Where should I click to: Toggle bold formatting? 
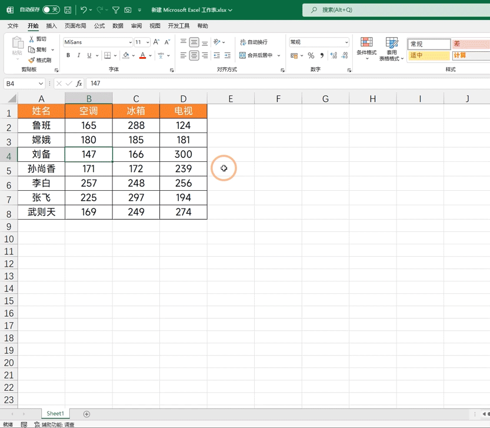pyautogui.click(x=68, y=55)
